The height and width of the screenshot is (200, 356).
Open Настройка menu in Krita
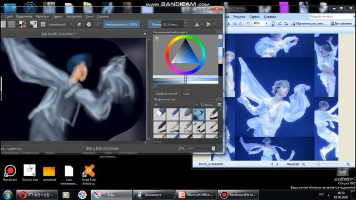pyautogui.click(x=74, y=16)
